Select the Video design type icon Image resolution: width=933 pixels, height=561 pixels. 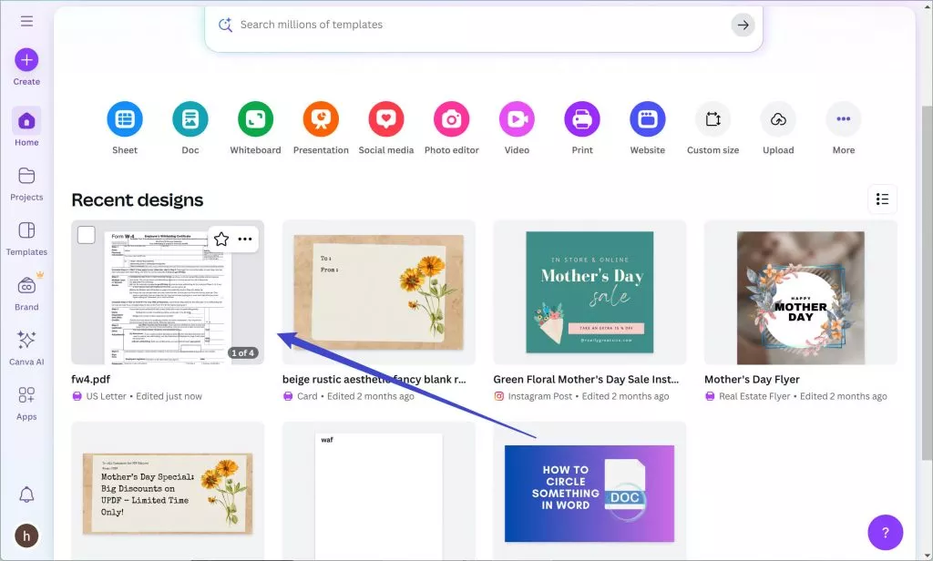click(517, 118)
